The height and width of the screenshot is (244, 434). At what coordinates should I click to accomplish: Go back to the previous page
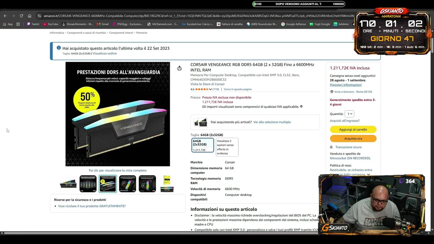point(5,16)
